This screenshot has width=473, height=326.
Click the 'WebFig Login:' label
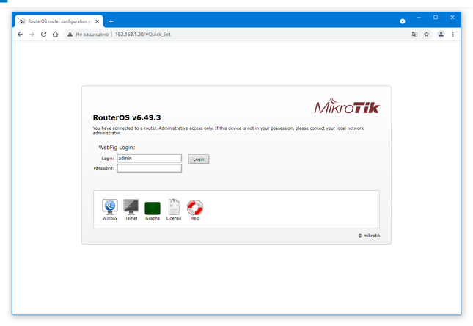(x=117, y=148)
